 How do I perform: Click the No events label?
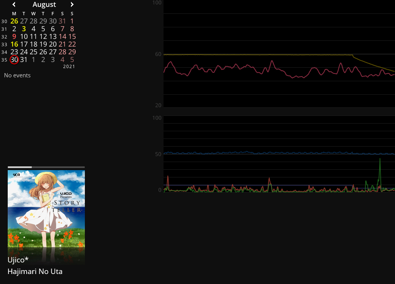(x=17, y=75)
